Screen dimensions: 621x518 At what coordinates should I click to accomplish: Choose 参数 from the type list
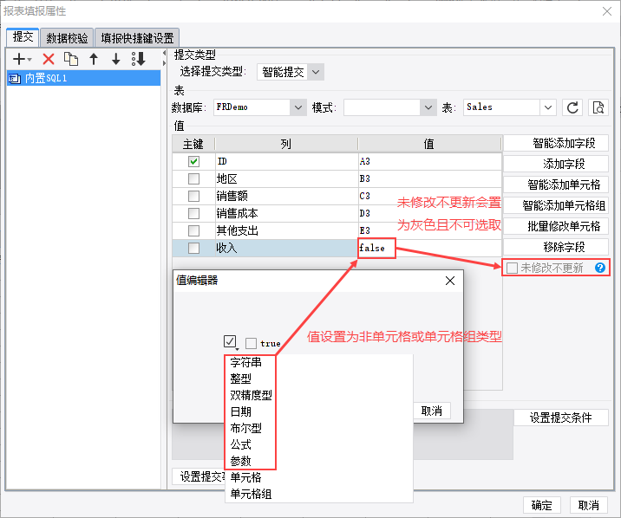(241, 461)
